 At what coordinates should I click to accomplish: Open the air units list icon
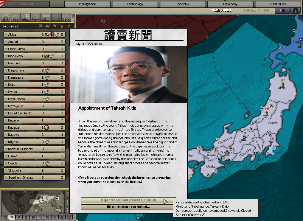point(36,17)
